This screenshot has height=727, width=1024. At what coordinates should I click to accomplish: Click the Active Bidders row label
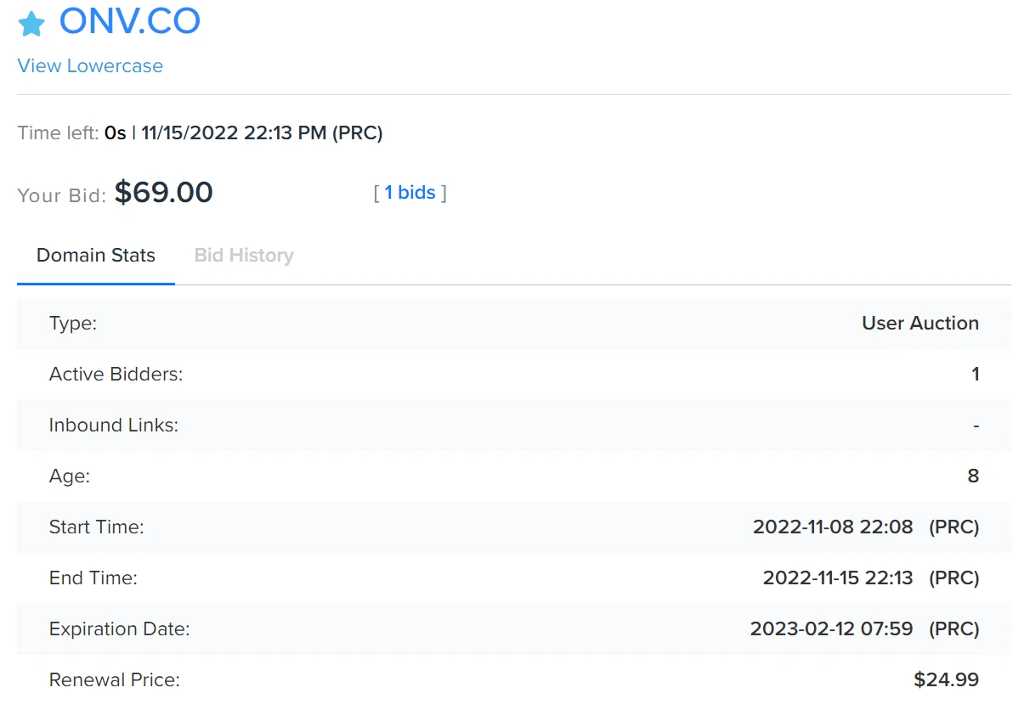point(116,374)
